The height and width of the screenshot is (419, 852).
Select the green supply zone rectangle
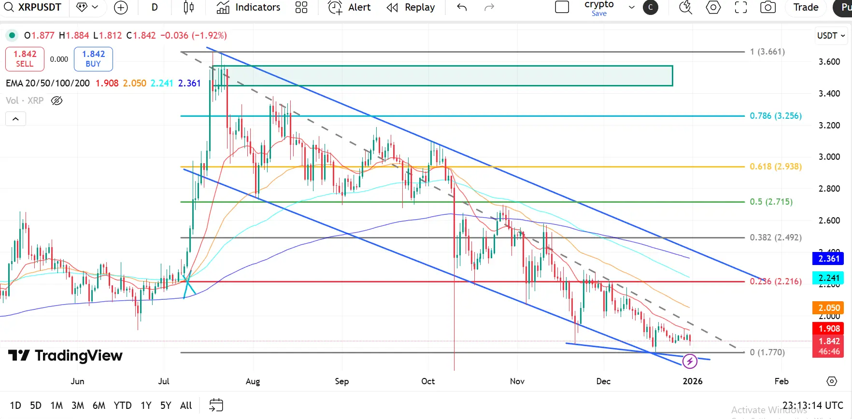(442, 76)
